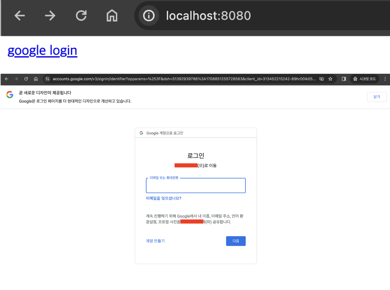Viewport: 390px width, 290px height.
Task: Dismiss the banner with the 닫기 button
Action: coord(377,97)
